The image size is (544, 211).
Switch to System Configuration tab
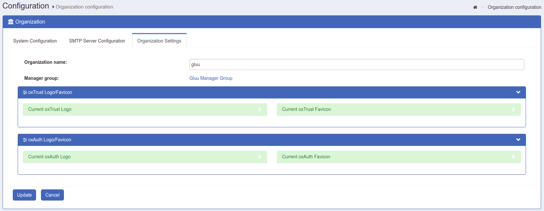point(35,41)
